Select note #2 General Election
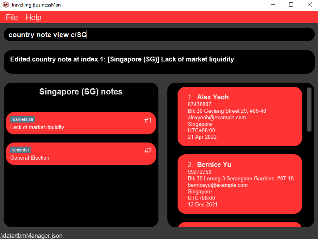 pyautogui.click(x=81, y=154)
